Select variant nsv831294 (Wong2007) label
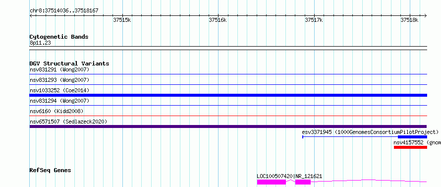 [x=59, y=101]
